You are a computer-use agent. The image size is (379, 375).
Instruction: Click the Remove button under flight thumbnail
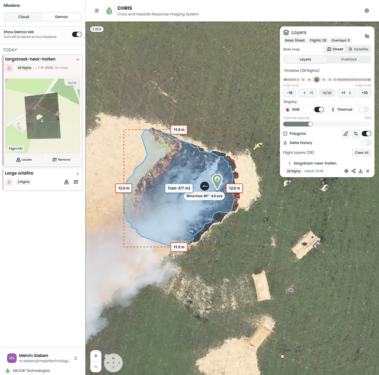(61, 160)
